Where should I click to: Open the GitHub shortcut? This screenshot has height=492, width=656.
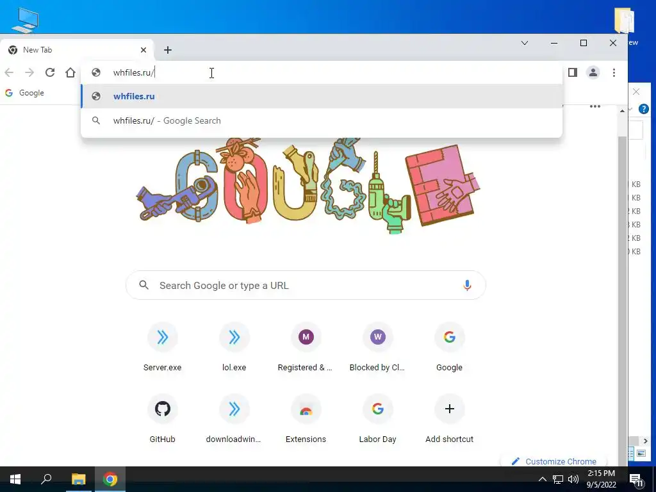(162, 419)
